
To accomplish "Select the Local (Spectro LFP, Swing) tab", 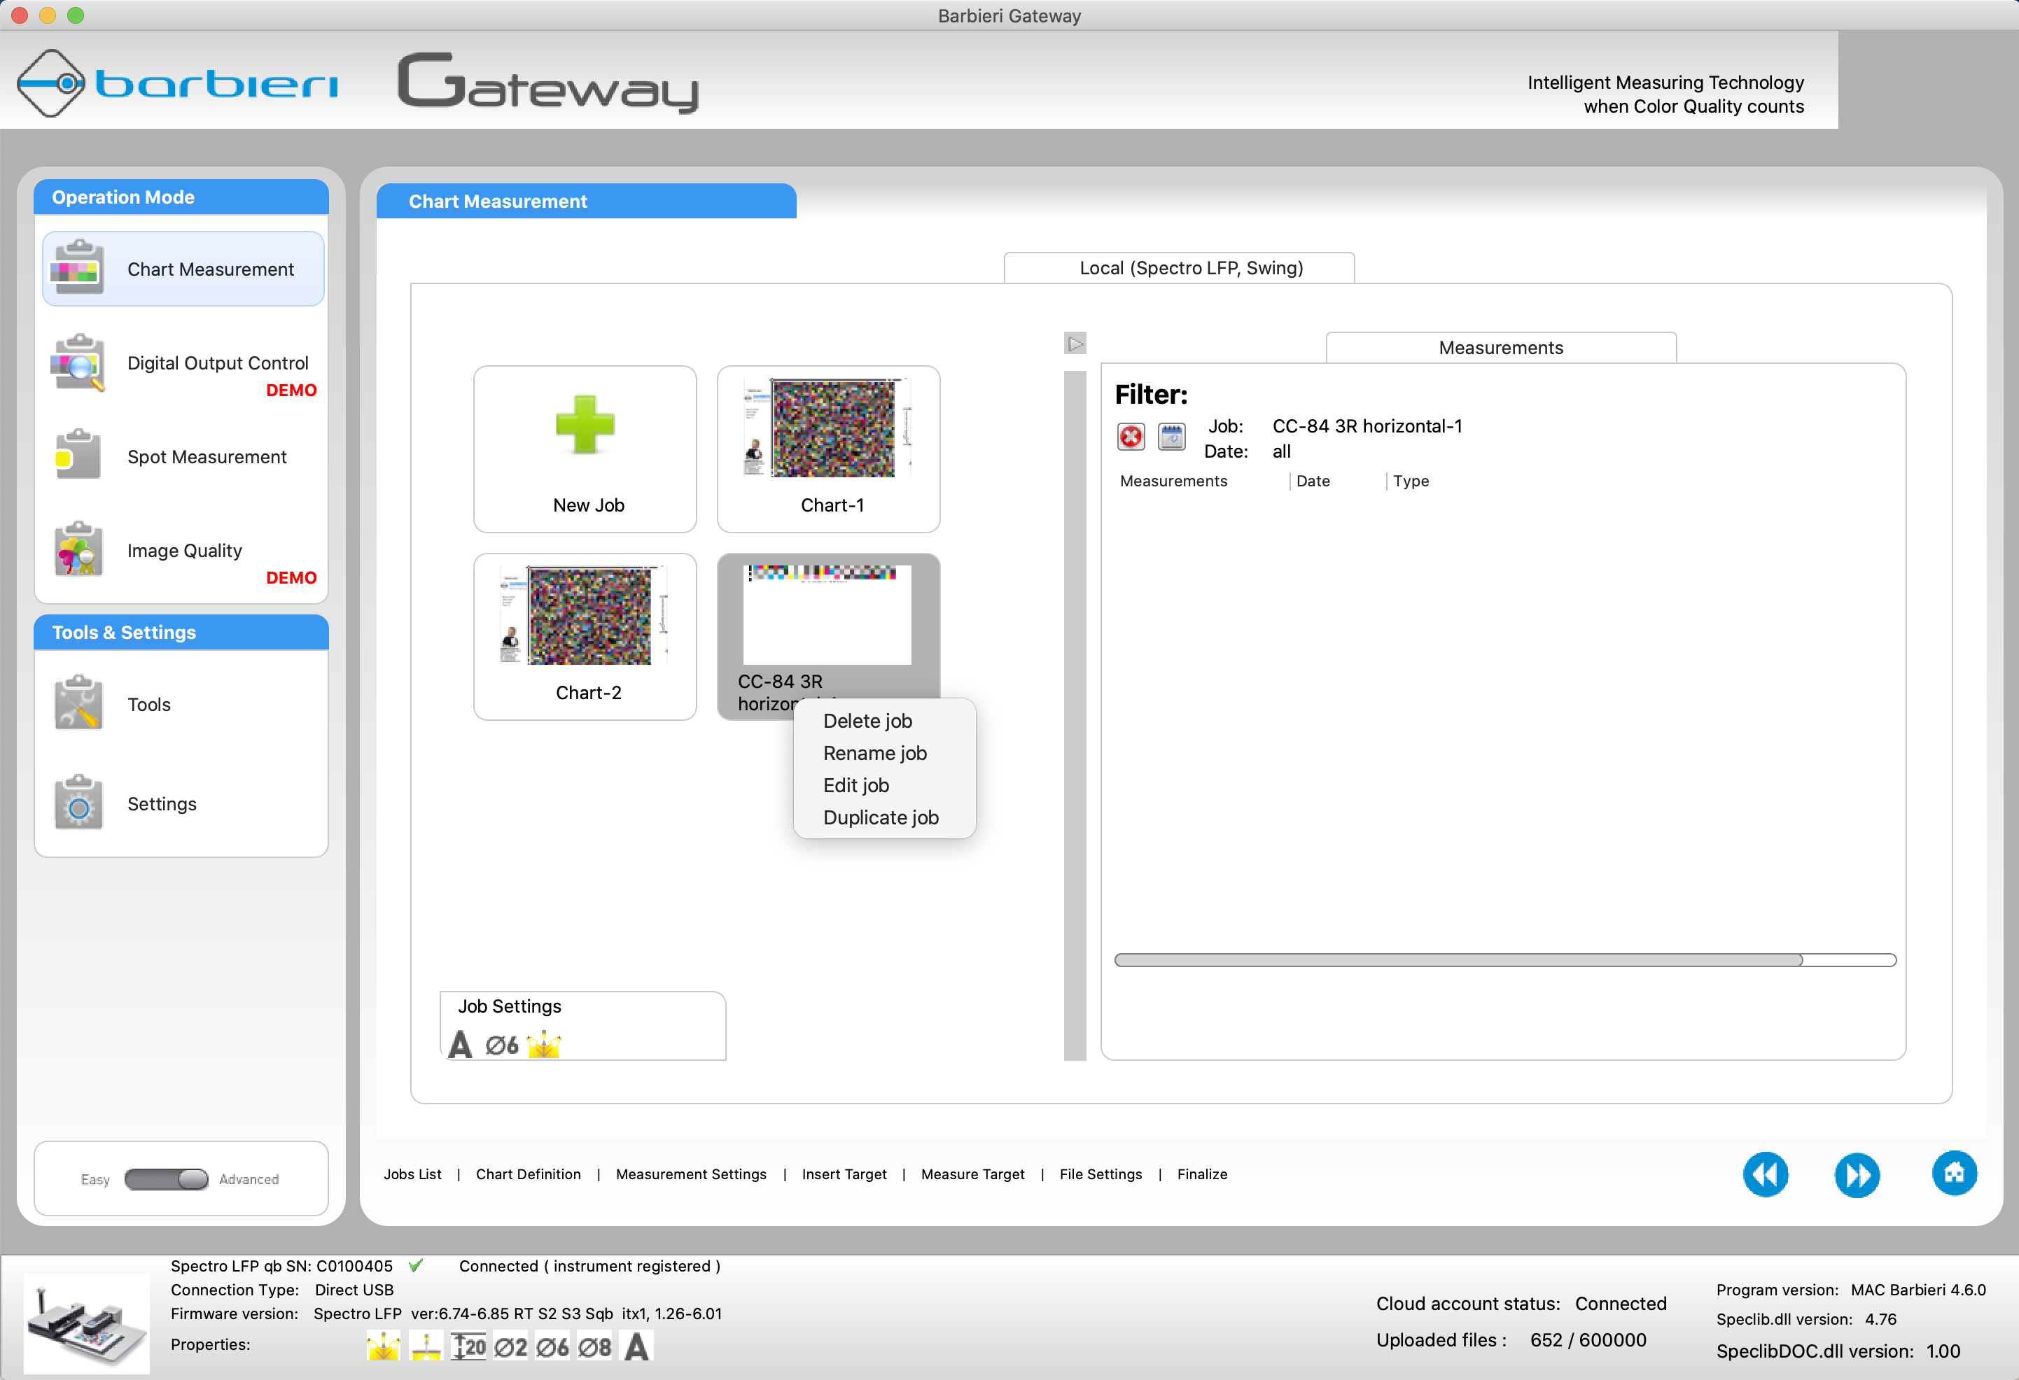I will (x=1178, y=267).
